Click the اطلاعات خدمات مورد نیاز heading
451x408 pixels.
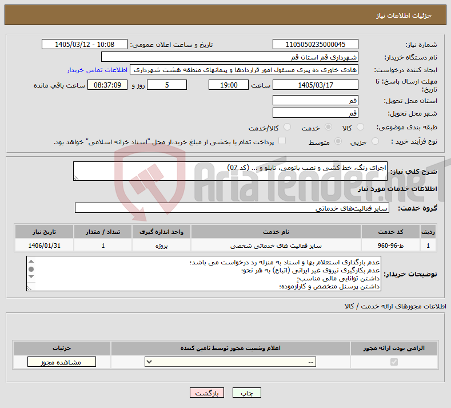[x=397, y=189]
